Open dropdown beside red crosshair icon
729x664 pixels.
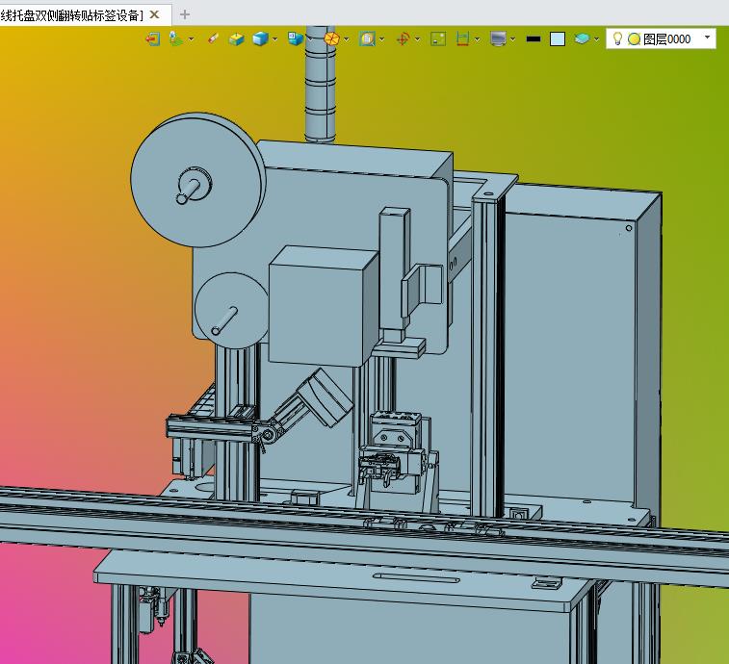(x=417, y=39)
